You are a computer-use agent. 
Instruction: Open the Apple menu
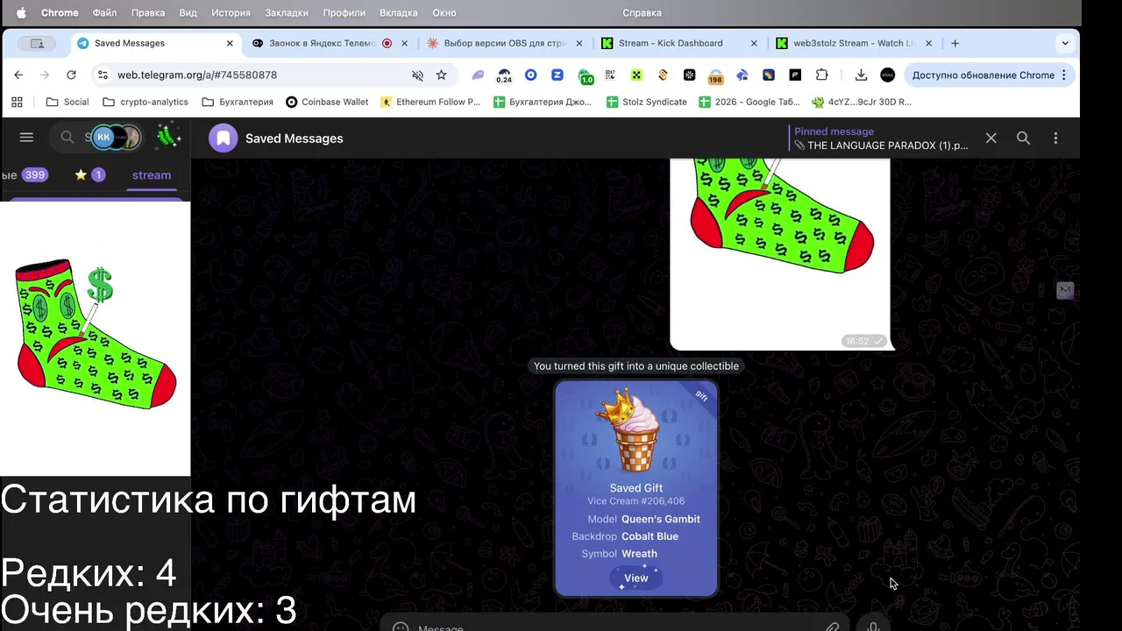click(21, 13)
